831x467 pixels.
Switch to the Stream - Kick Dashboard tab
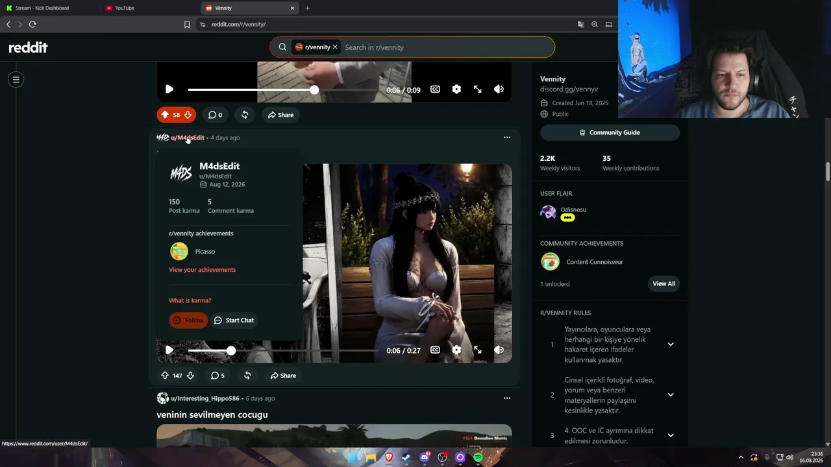(49, 8)
